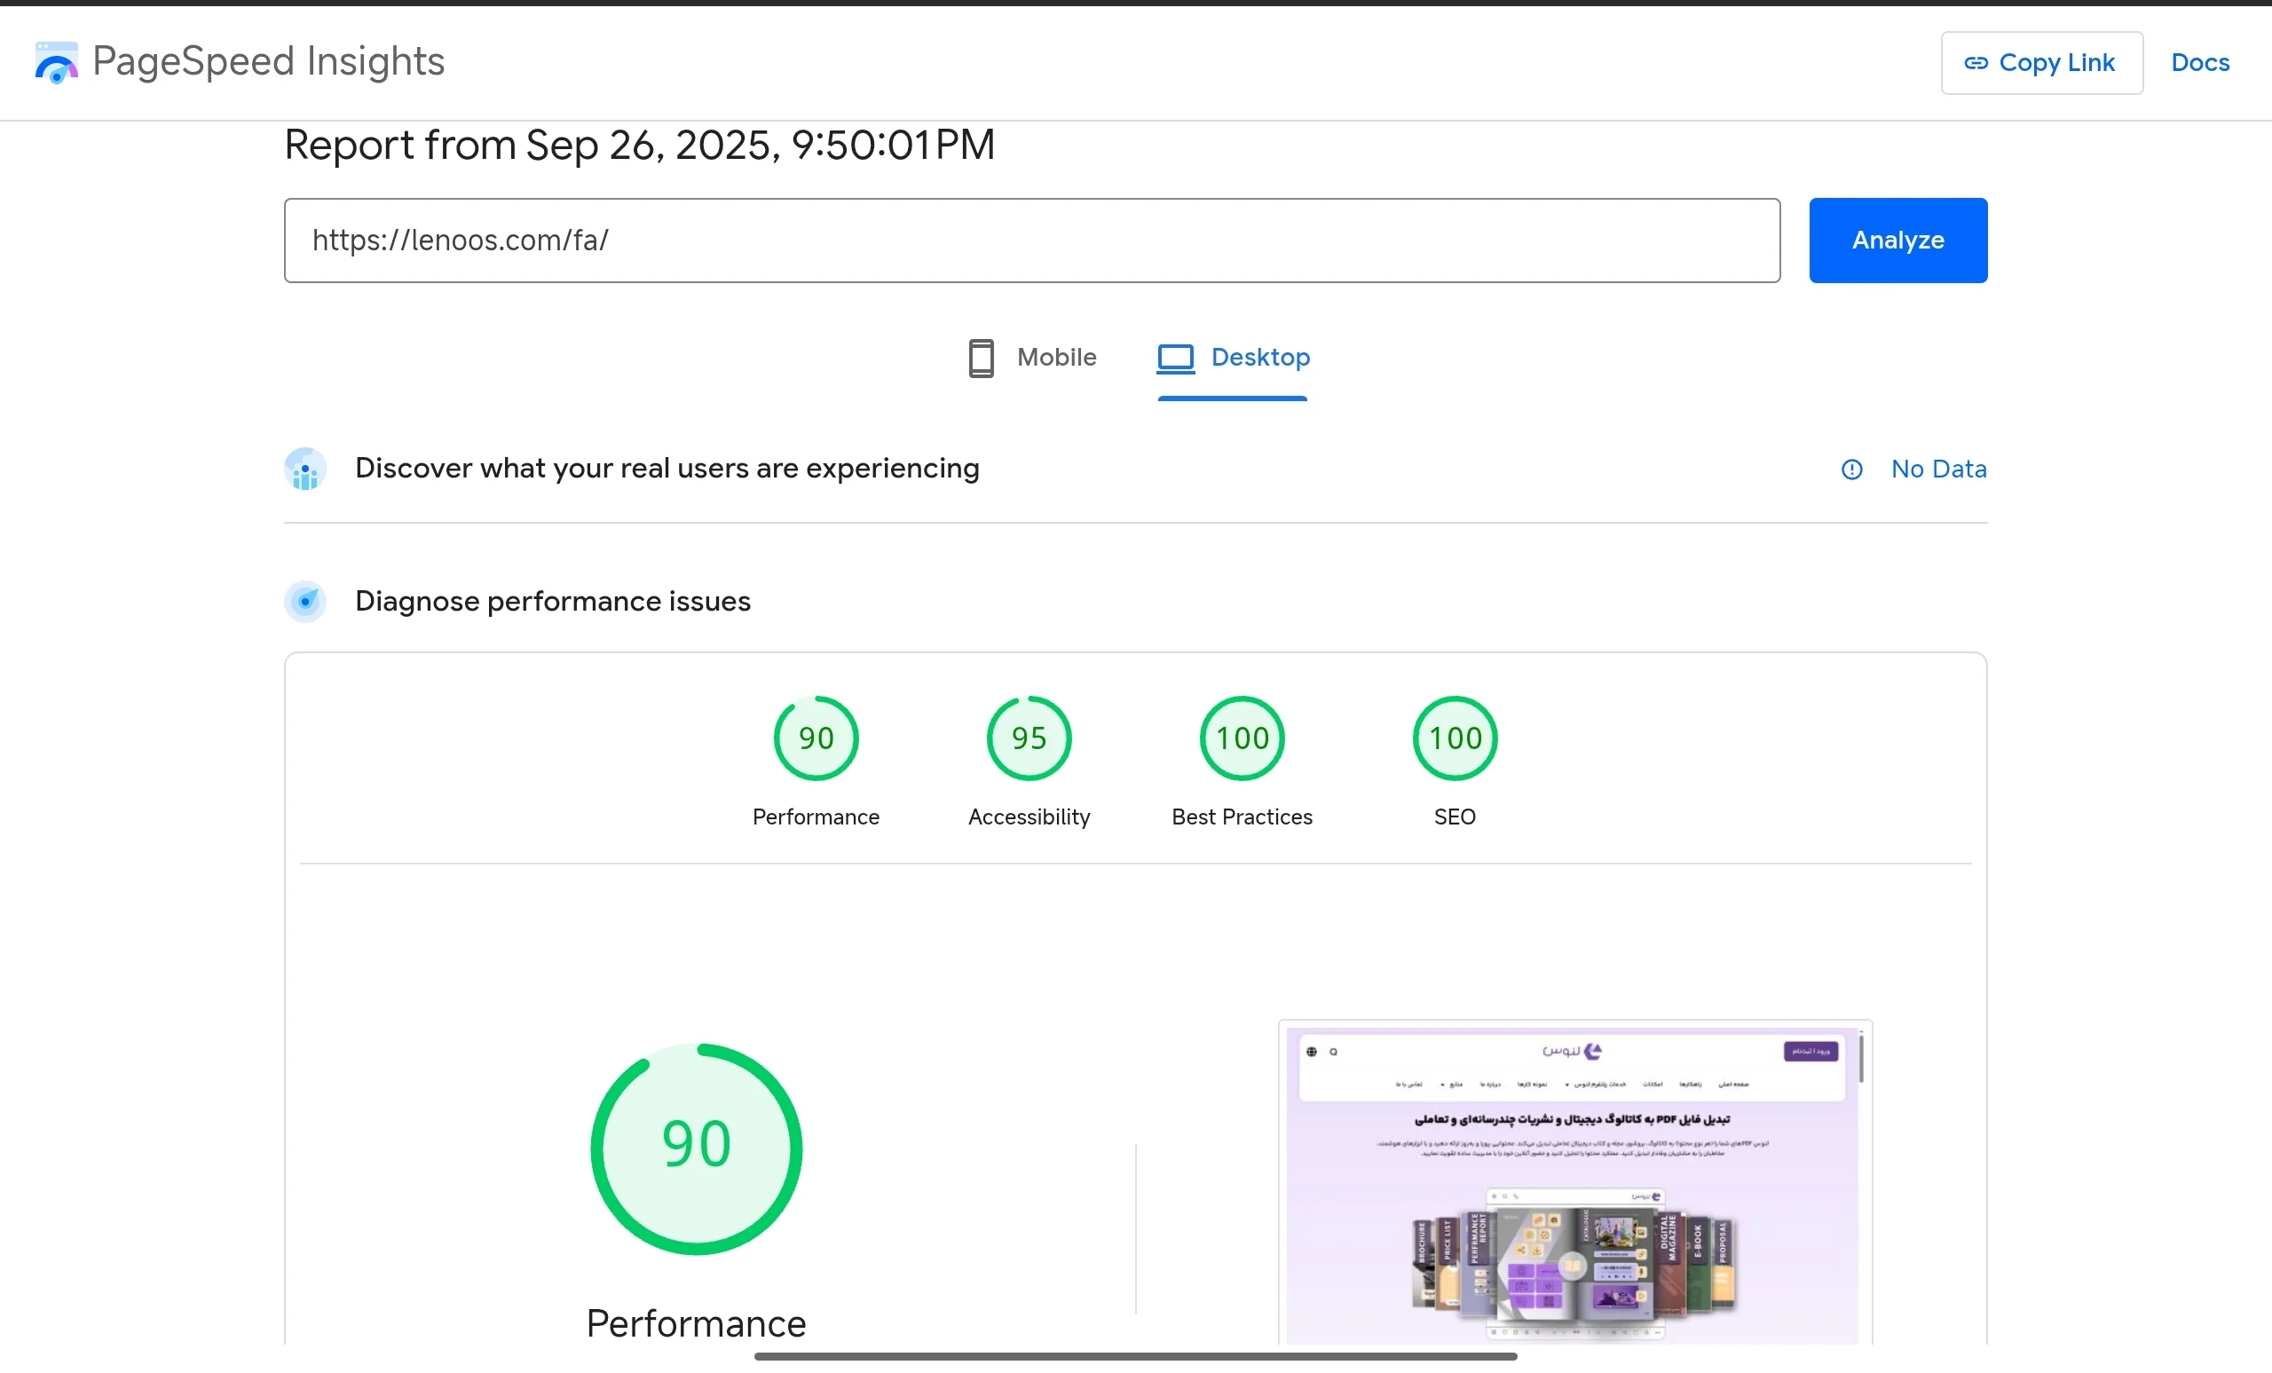The height and width of the screenshot is (1373, 2272).
Task: Select the Desktop tab
Action: point(1233,358)
